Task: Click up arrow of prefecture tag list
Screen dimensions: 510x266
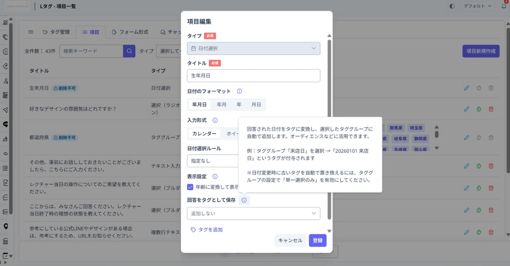Action: tap(436, 127)
